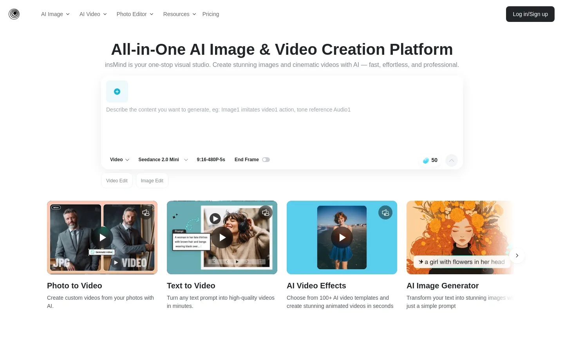Open the Video mode dropdown
The height and width of the screenshot is (349, 564).
(x=119, y=160)
